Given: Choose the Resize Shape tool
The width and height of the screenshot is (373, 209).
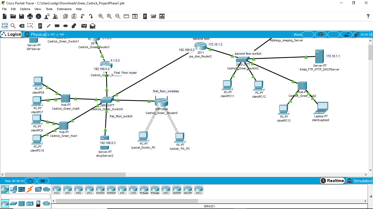Looking at the screenshot, I should tap(30, 26).
